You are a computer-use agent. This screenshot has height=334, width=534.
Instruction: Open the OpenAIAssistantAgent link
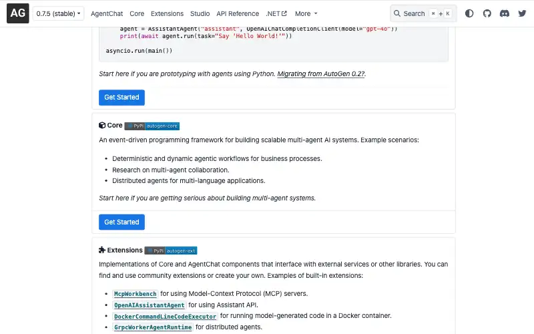[x=149, y=305]
